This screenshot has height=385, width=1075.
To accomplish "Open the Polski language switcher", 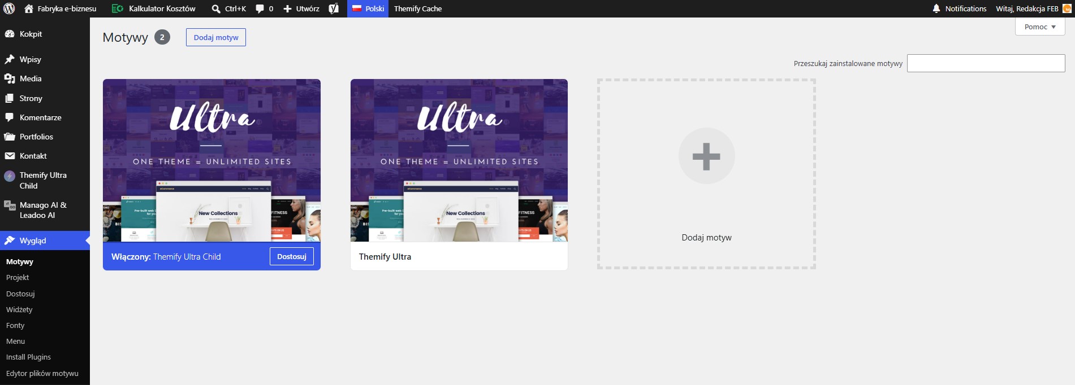I will [368, 8].
